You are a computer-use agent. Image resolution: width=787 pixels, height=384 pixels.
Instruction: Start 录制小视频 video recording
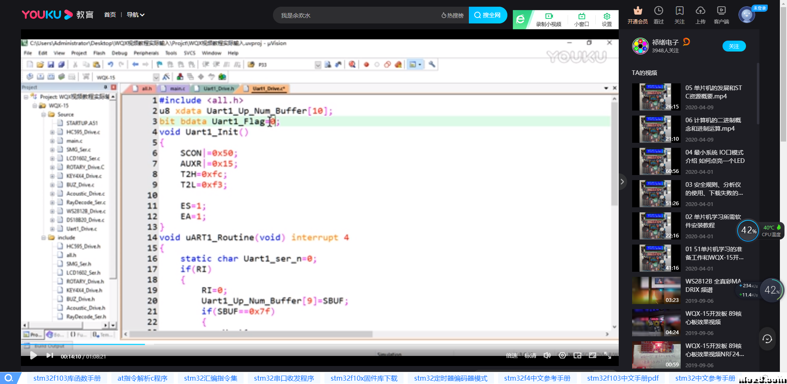coord(549,20)
